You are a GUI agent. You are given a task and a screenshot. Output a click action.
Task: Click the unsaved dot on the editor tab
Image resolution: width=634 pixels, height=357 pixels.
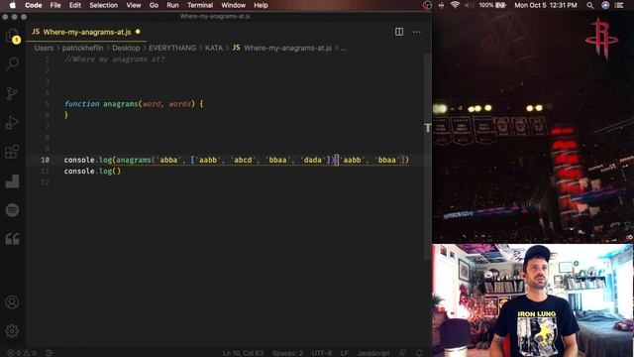coord(138,32)
